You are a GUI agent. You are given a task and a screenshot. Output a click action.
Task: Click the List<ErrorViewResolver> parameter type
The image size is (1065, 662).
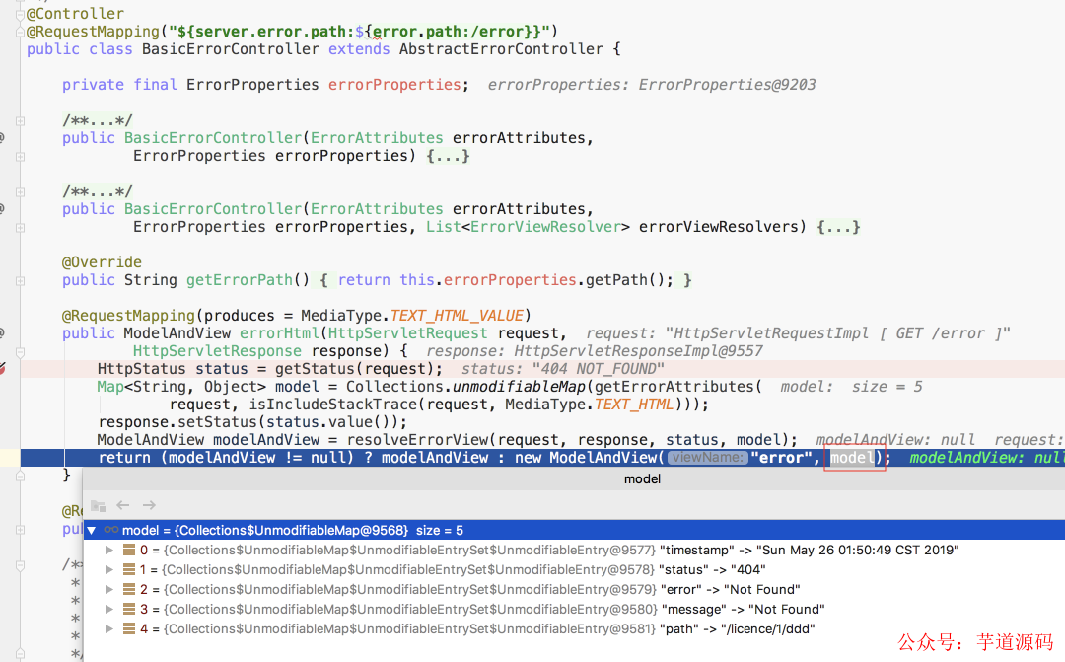(528, 226)
